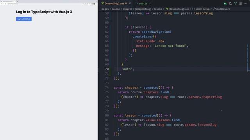Screen dimensions: 250x140
Task: Click line number 74 in the gutter
Action: coord(107,87)
